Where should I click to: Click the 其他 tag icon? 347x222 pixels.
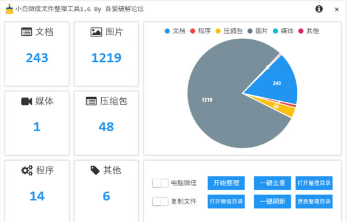coord(95,171)
